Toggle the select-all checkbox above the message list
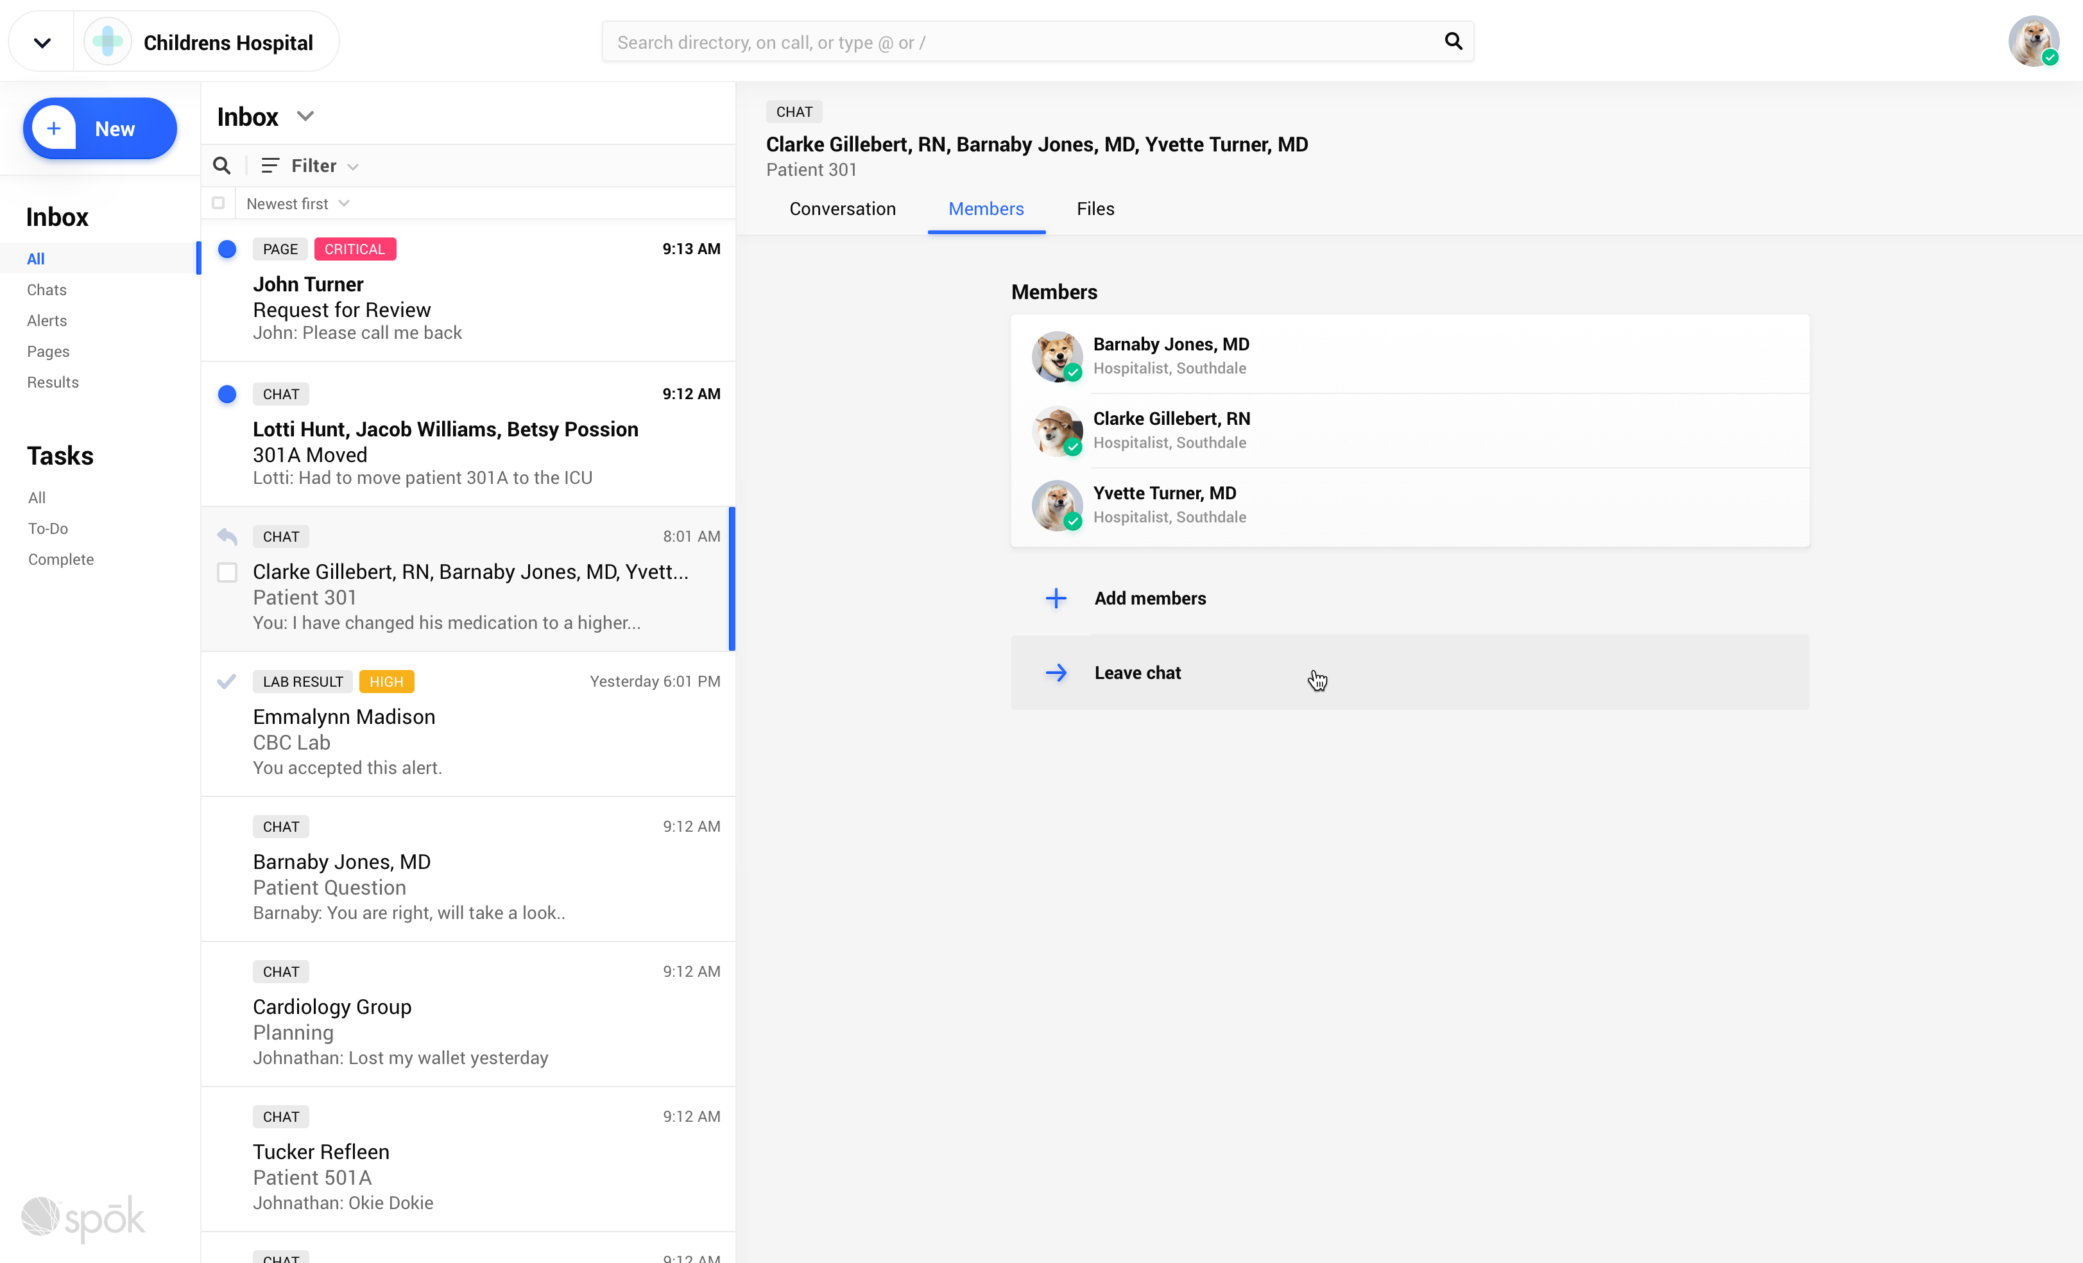Screen dimensions: 2083x1263 point(218,203)
